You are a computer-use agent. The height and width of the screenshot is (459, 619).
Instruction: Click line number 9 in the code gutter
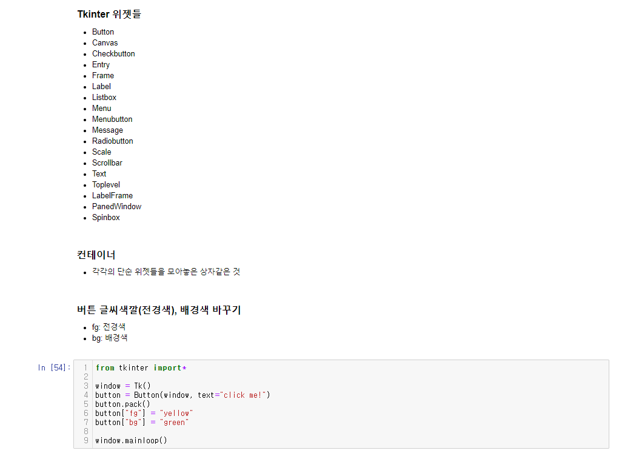coord(85,440)
